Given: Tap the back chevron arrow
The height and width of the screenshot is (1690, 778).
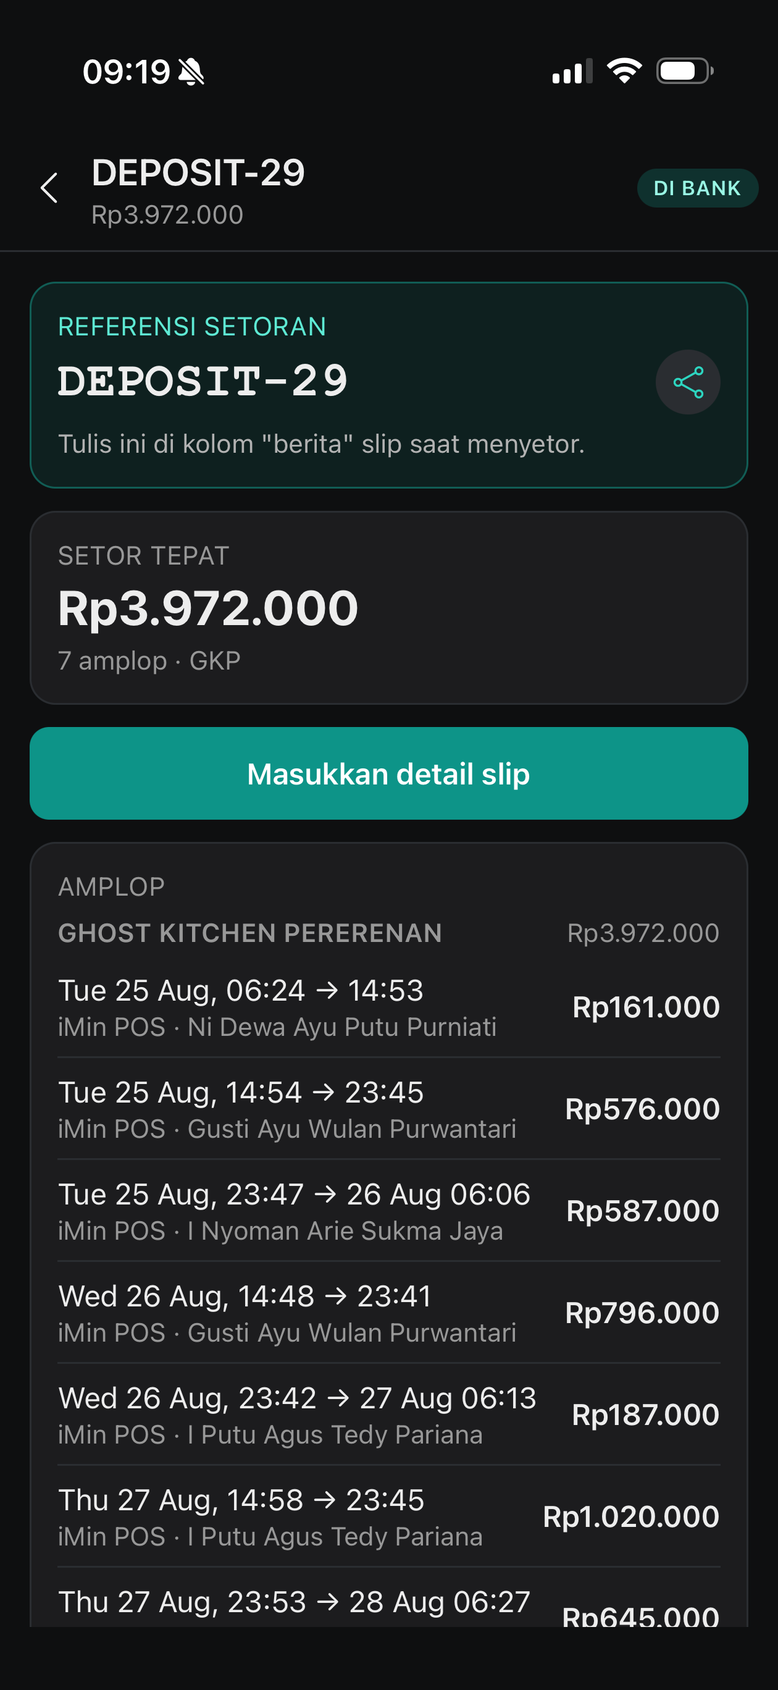Looking at the screenshot, I should pyautogui.click(x=50, y=188).
